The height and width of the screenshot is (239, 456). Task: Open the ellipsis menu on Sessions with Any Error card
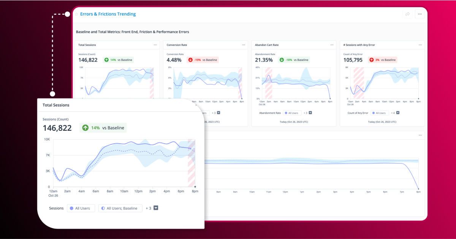[420, 45]
